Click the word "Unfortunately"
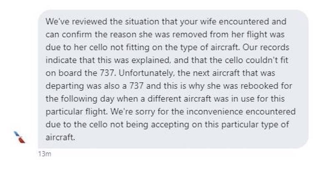 [x=147, y=73]
